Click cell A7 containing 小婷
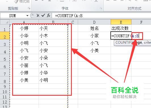The width and height of the screenshot is (151, 108). [24, 73]
